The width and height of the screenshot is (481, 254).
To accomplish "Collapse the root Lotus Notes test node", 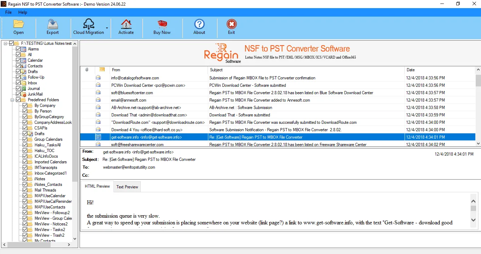I will click(x=5, y=43).
